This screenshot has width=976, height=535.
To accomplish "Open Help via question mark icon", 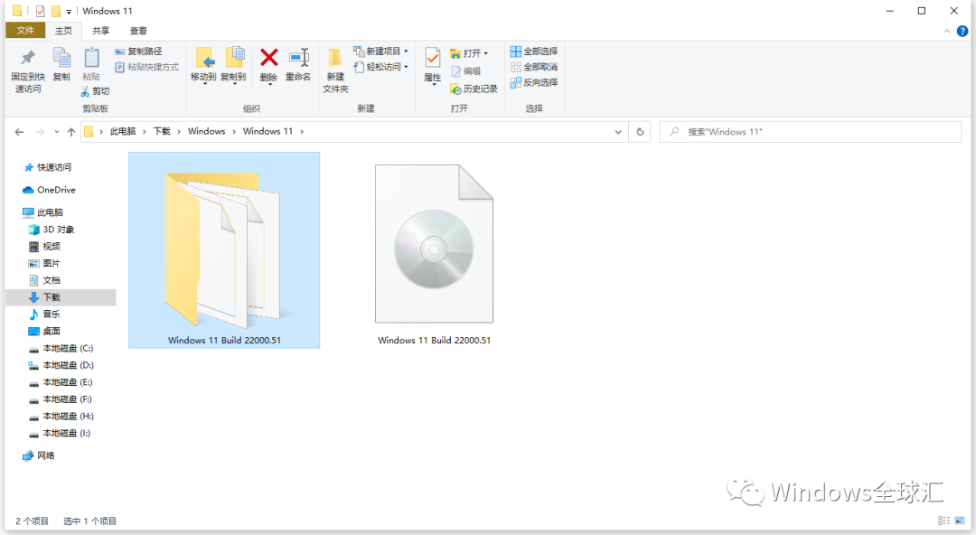I will coord(962,31).
